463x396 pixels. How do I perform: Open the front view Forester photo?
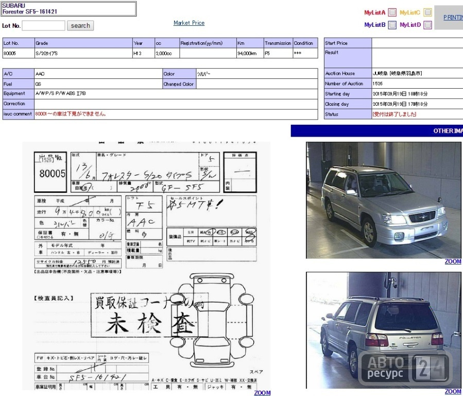click(384, 201)
